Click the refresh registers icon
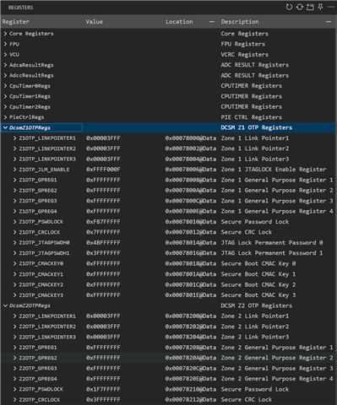 (x=289, y=7)
